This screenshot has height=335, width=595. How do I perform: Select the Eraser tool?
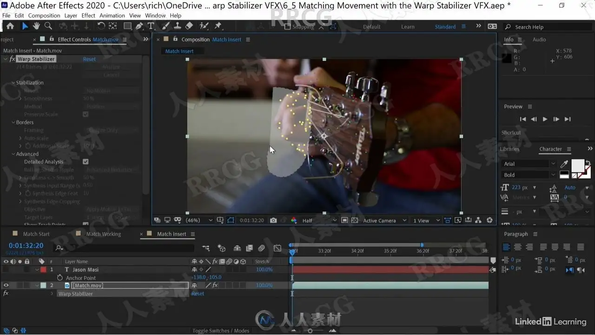(x=189, y=27)
